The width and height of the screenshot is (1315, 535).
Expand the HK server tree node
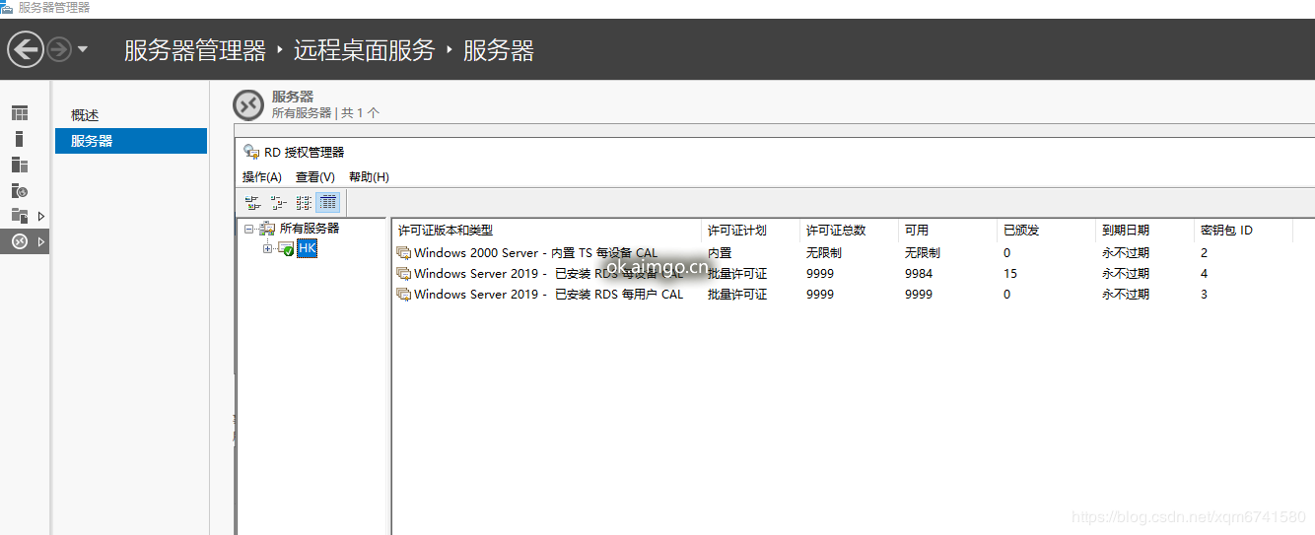(x=267, y=249)
